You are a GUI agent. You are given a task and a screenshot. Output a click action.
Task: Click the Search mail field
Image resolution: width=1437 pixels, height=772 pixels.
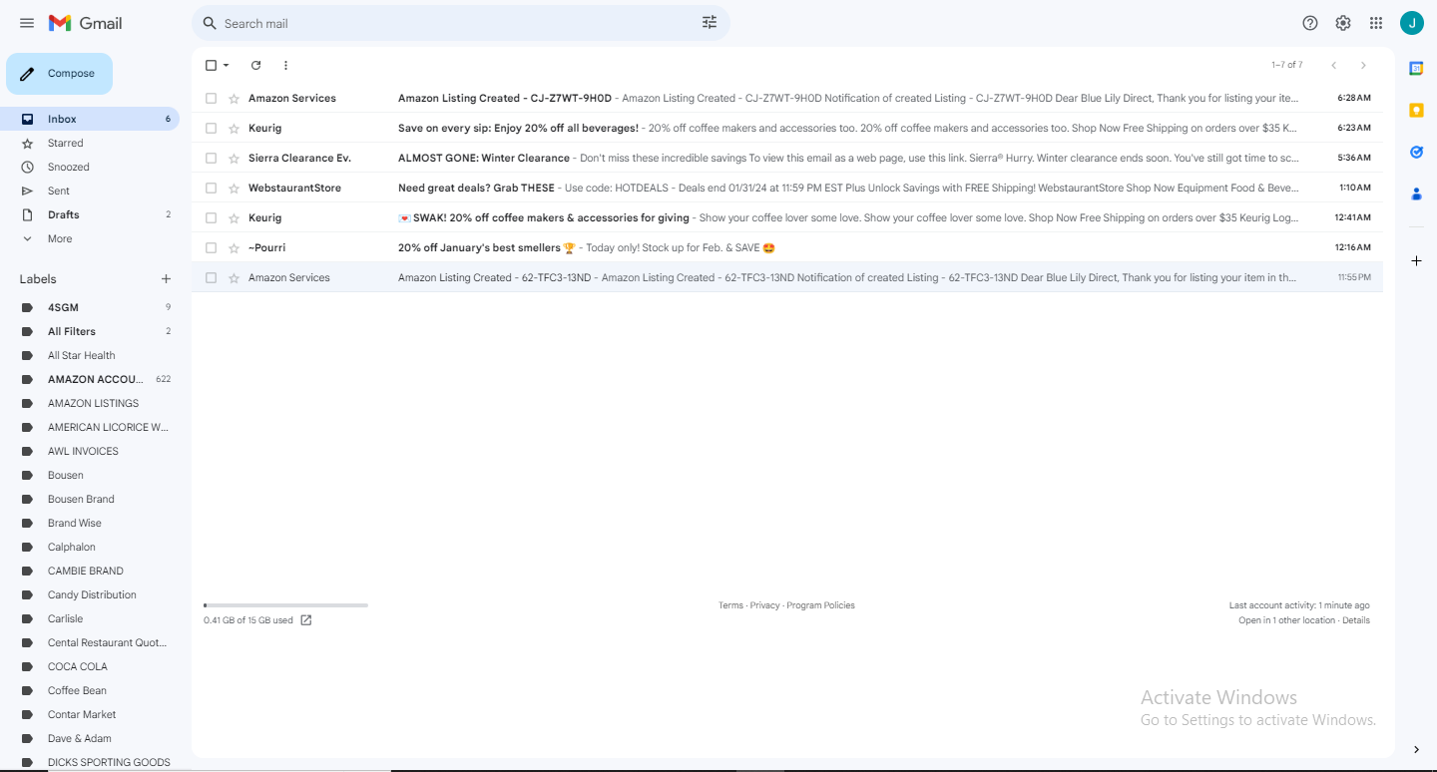click(x=459, y=23)
